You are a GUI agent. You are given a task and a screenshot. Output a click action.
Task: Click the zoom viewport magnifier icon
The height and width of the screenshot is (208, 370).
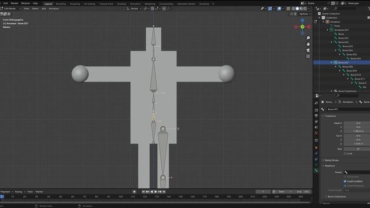coord(308,38)
